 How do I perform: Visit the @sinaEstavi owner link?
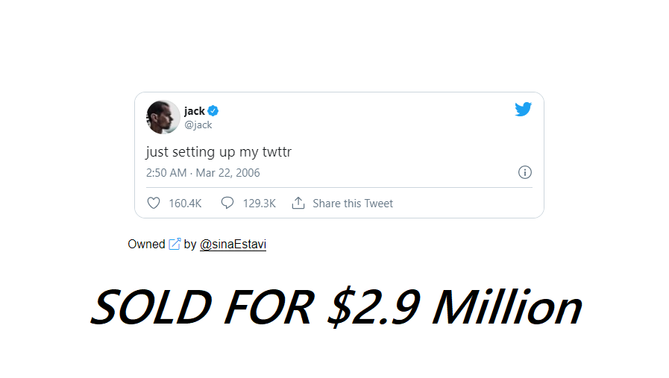tap(233, 245)
